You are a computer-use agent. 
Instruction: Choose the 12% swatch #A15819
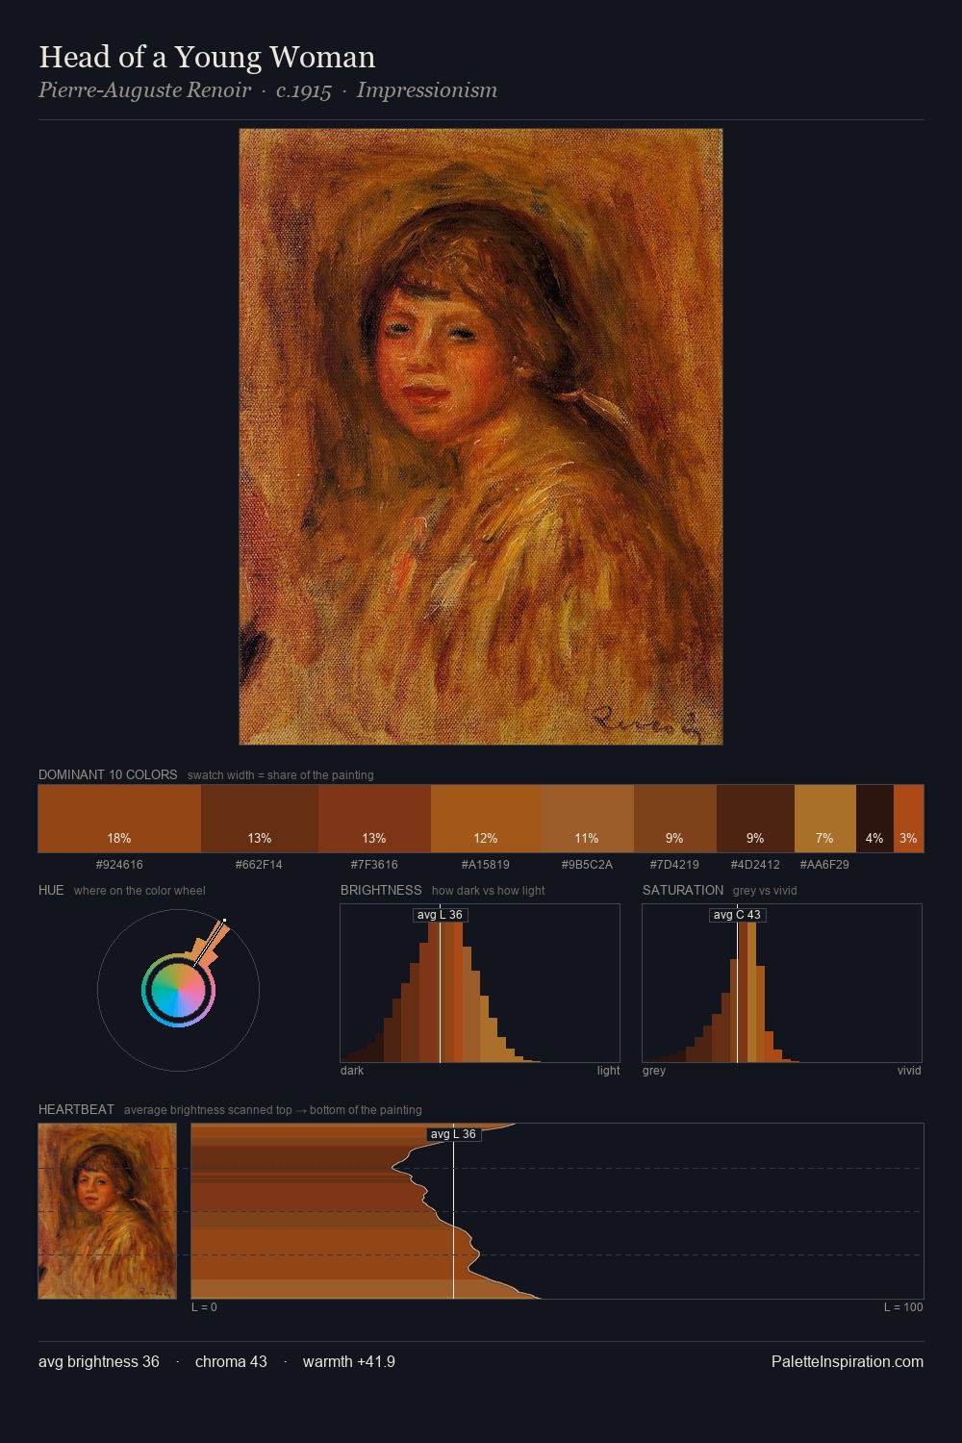click(x=486, y=819)
